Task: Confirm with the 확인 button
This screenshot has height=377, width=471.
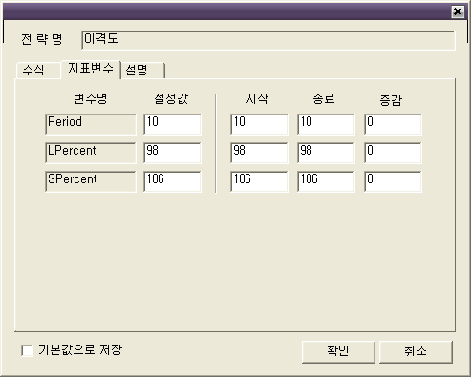Action: click(338, 351)
